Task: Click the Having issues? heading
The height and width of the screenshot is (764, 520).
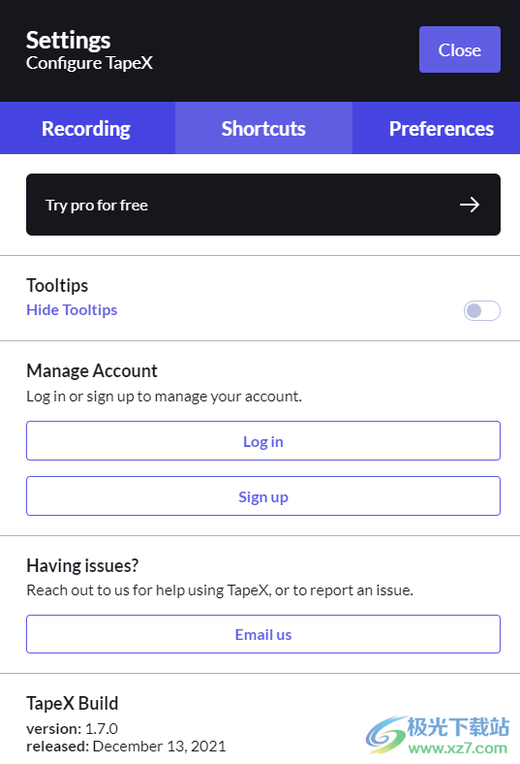Action: [82, 565]
